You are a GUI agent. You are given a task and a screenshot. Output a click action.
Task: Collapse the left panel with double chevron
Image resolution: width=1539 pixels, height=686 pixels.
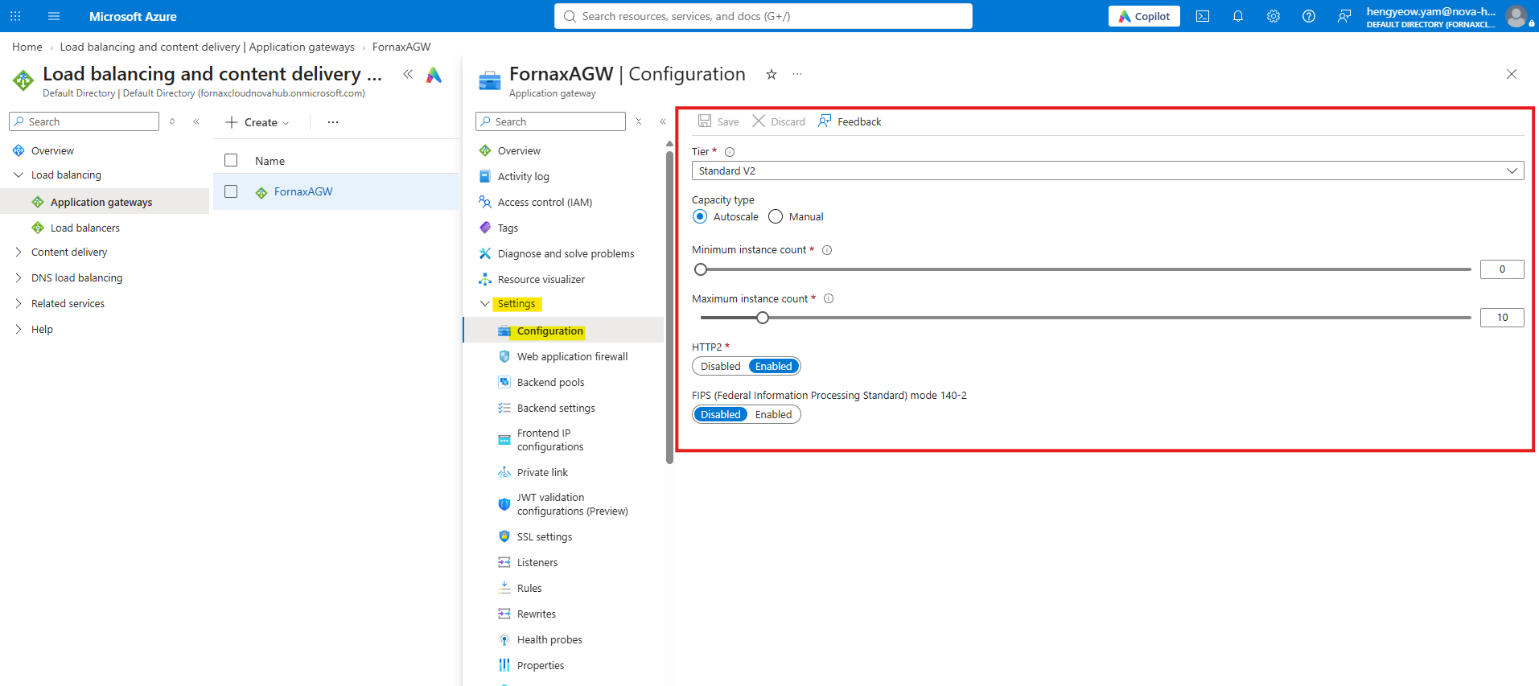pyautogui.click(x=408, y=74)
